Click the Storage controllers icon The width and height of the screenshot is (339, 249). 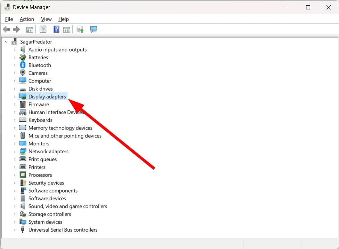(23, 214)
